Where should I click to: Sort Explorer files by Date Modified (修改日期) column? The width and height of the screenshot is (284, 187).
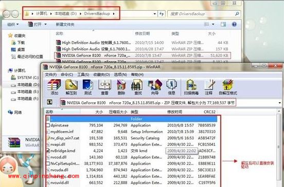[143, 33]
